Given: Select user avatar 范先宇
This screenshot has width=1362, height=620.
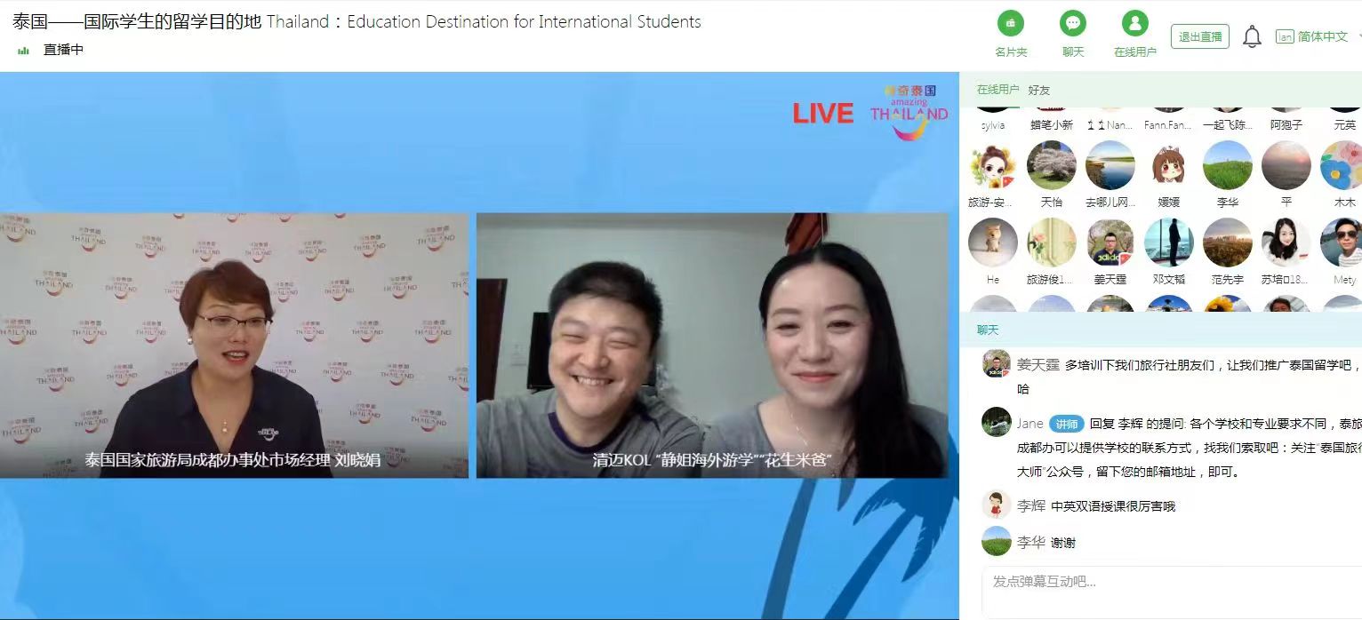Looking at the screenshot, I should (1228, 242).
